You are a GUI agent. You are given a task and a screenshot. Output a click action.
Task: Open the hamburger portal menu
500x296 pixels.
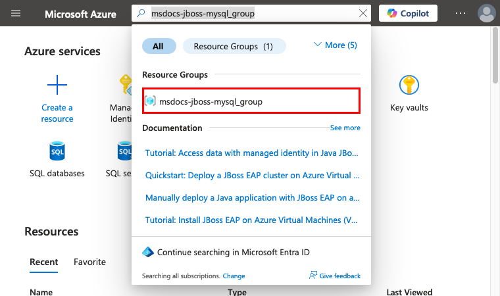pyautogui.click(x=16, y=13)
